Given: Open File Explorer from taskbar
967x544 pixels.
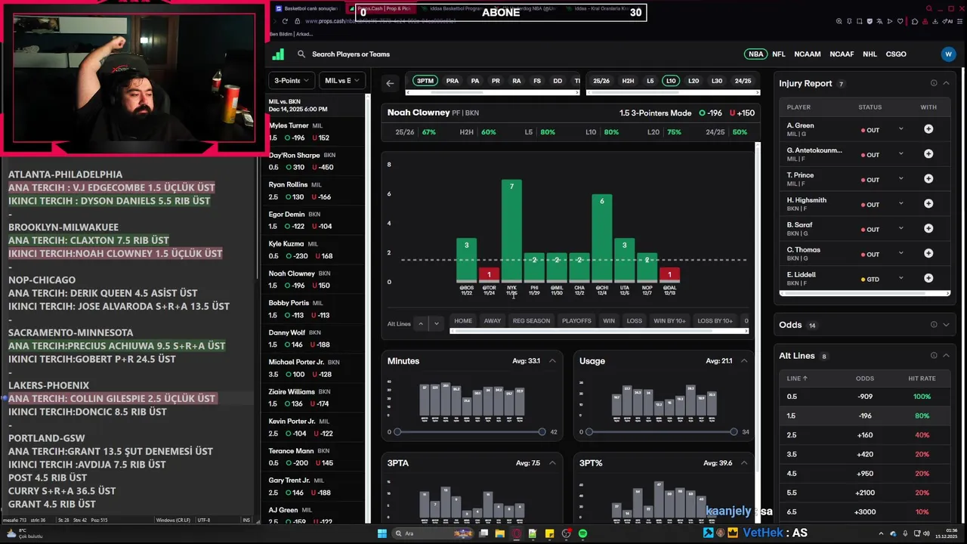Looking at the screenshot, I should point(500,533).
